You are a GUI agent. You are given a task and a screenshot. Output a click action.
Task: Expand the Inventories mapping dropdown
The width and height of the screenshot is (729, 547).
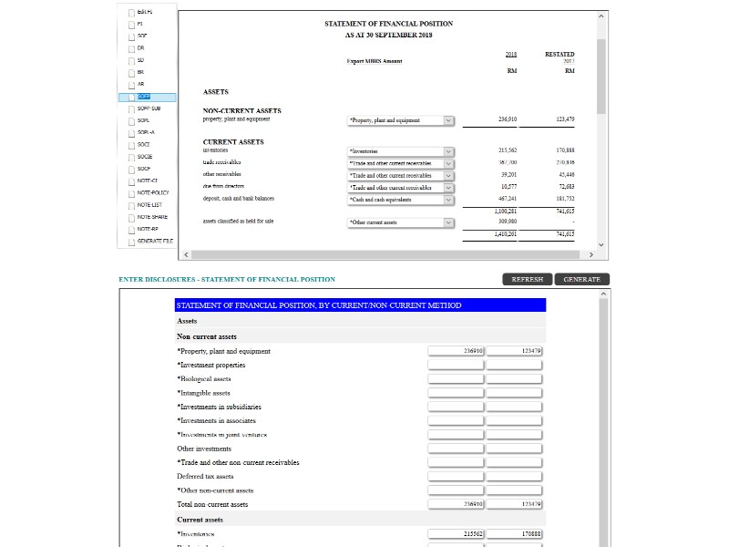pyautogui.click(x=448, y=151)
